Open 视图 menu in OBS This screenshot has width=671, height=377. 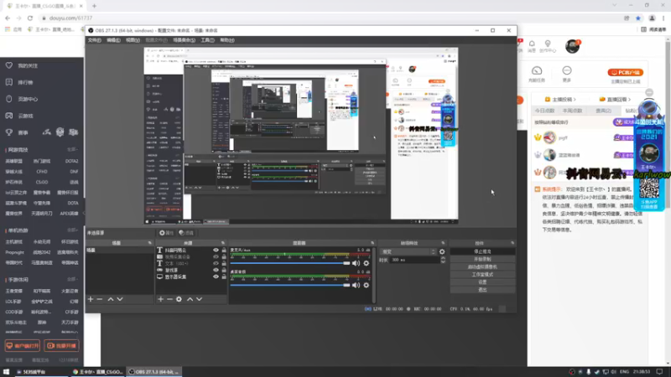click(x=133, y=40)
